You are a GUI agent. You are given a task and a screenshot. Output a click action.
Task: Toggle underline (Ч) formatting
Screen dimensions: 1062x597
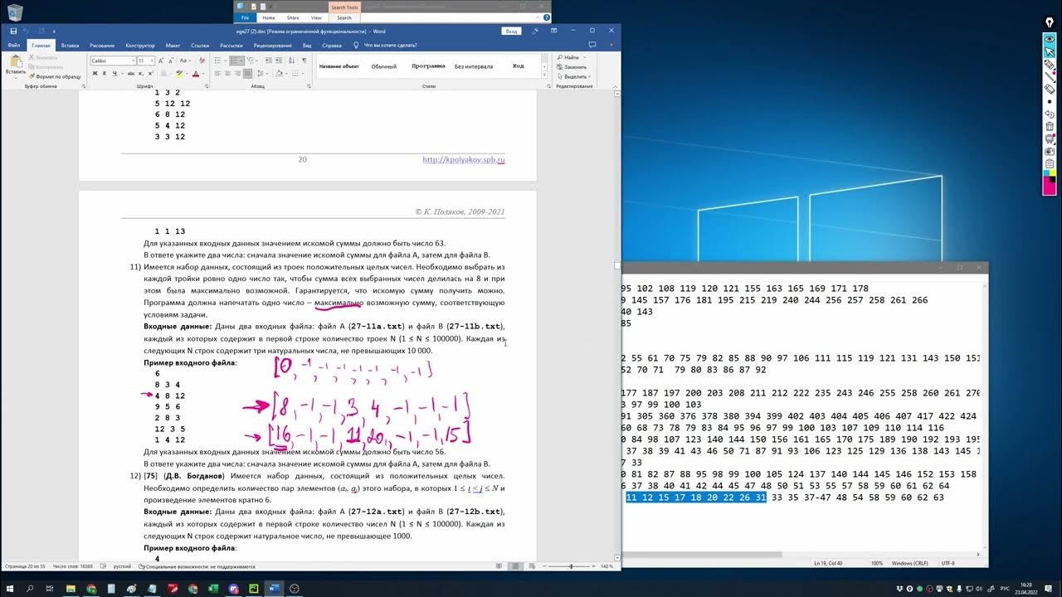114,74
